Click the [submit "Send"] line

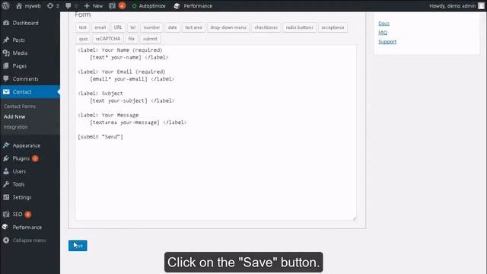pyautogui.click(x=100, y=137)
